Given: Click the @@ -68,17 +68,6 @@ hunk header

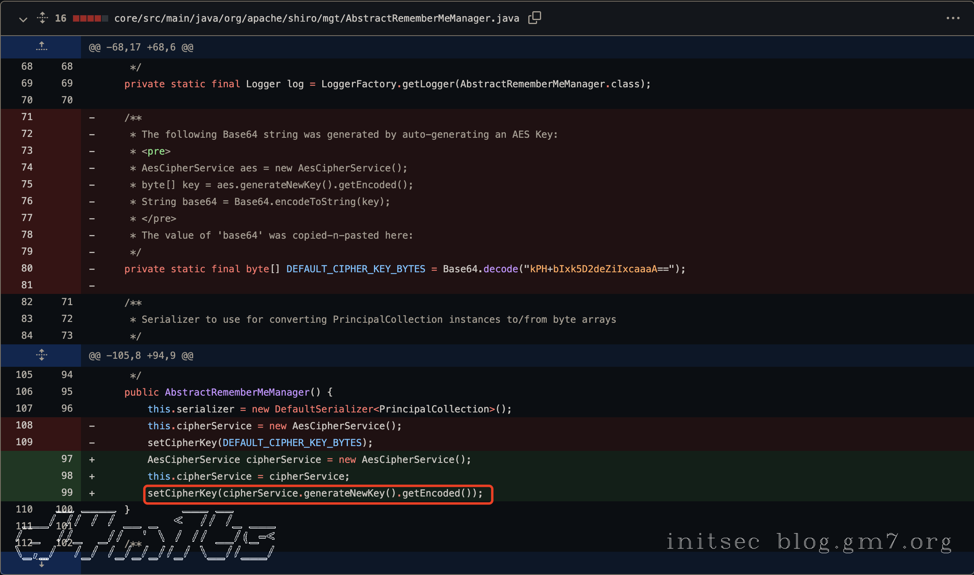Looking at the screenshot, I should (141, 47).
